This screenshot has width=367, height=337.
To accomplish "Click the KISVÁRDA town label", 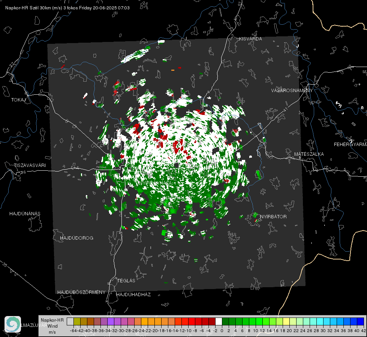I will coord(250,39).
